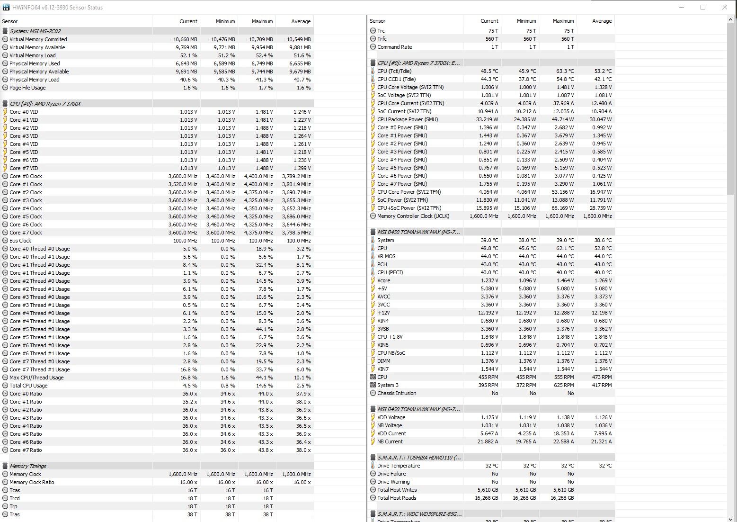Click the HWiNFO64 app icon in title bar
Screen dimensions: 737x522
pos(6,7)
